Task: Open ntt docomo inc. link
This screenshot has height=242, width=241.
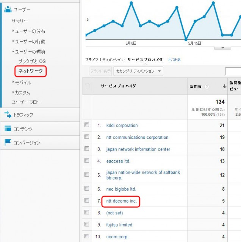Action: [121, 201]
